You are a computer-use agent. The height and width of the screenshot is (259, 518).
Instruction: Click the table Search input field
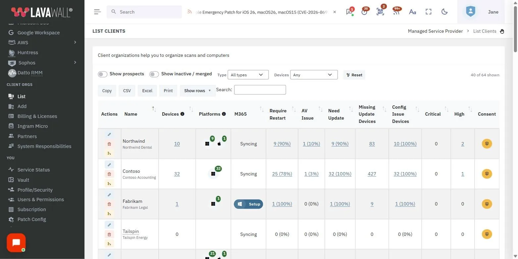[260, 90]
